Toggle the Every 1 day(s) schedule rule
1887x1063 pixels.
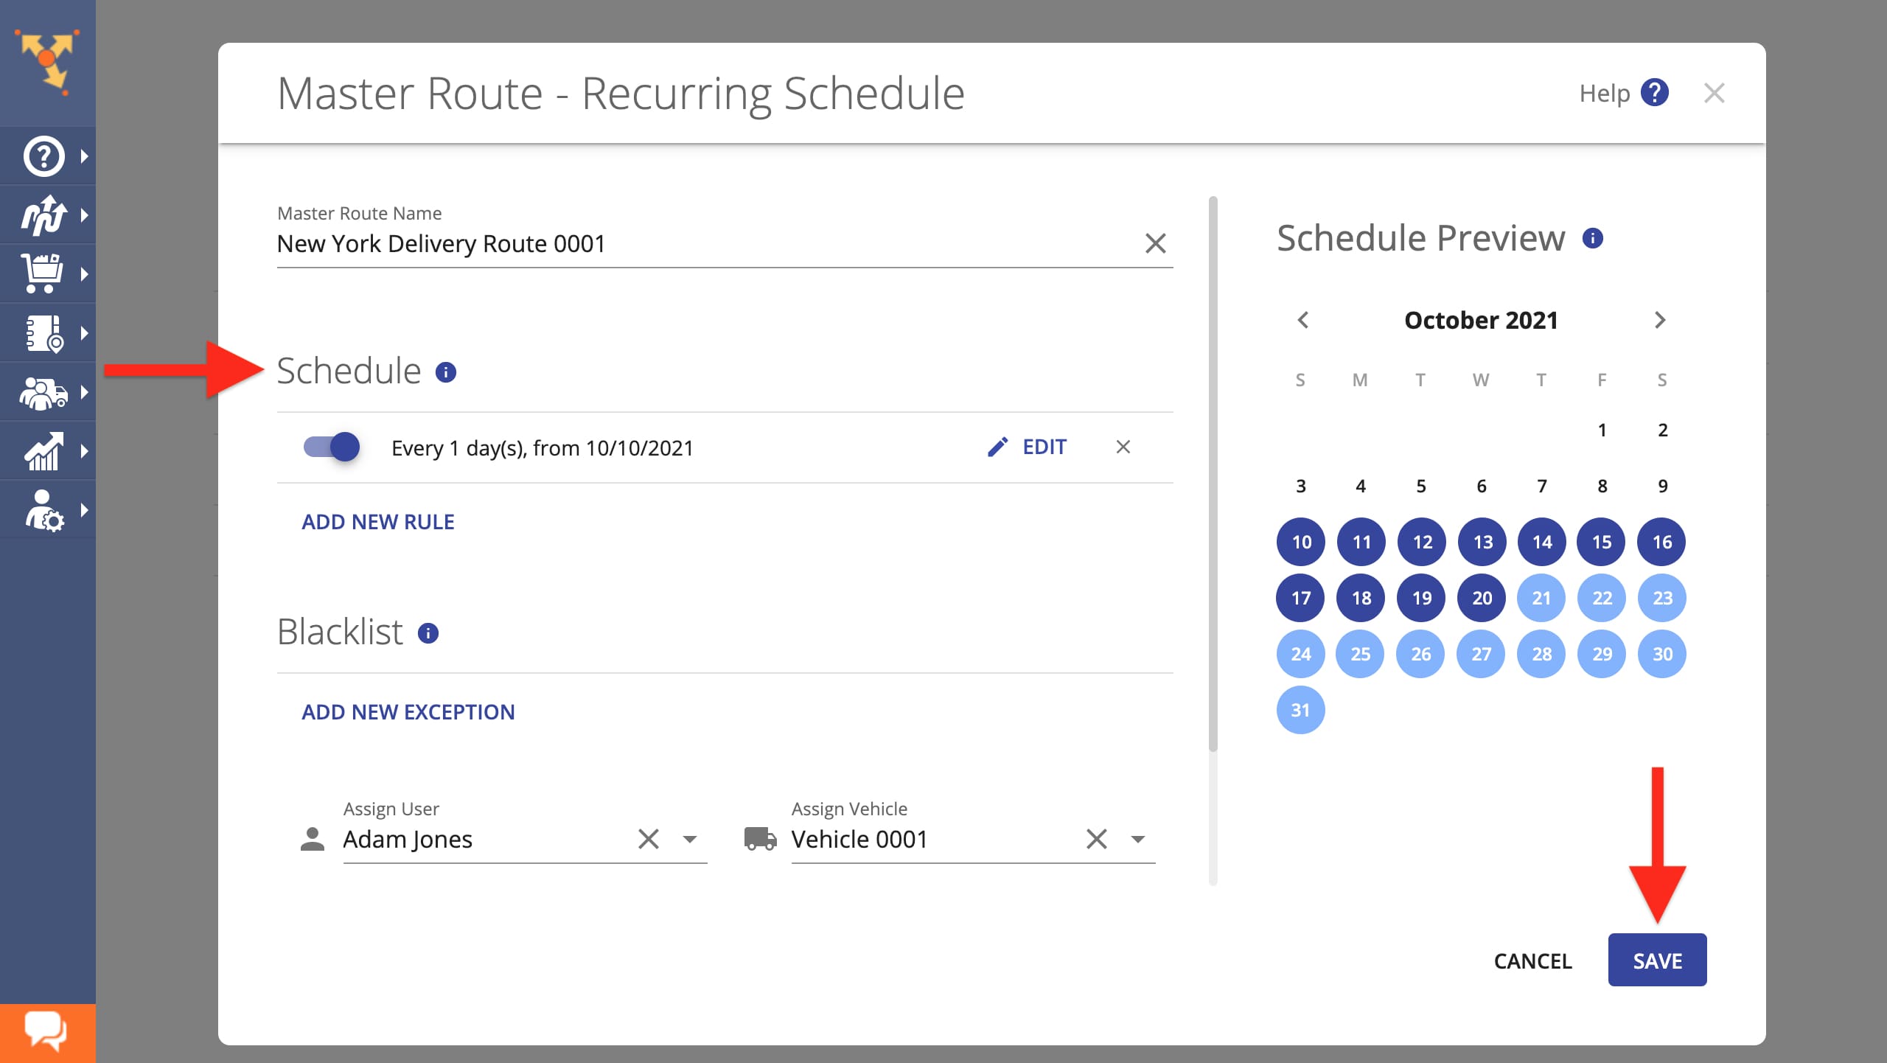(332, 447)
